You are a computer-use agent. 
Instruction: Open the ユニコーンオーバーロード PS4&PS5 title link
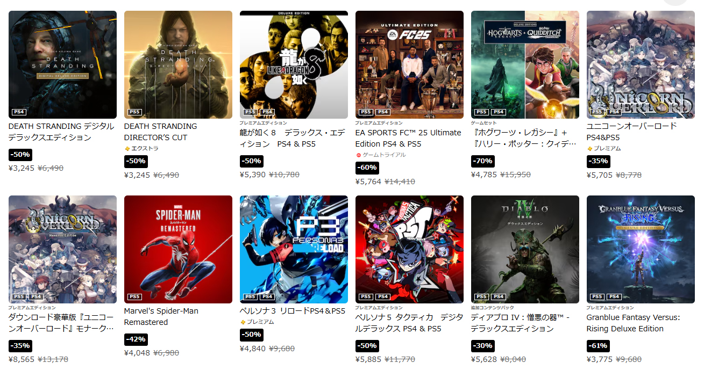[x=632, y=132]
